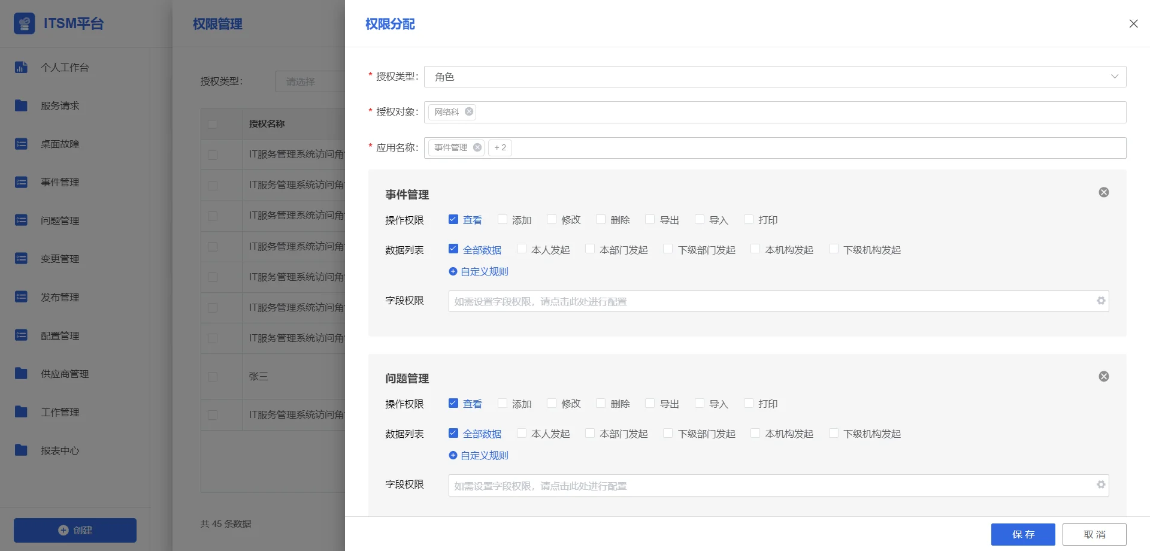1150x551 pixels.
Task: Click the 取消 button
Action: pos(1094,534)
